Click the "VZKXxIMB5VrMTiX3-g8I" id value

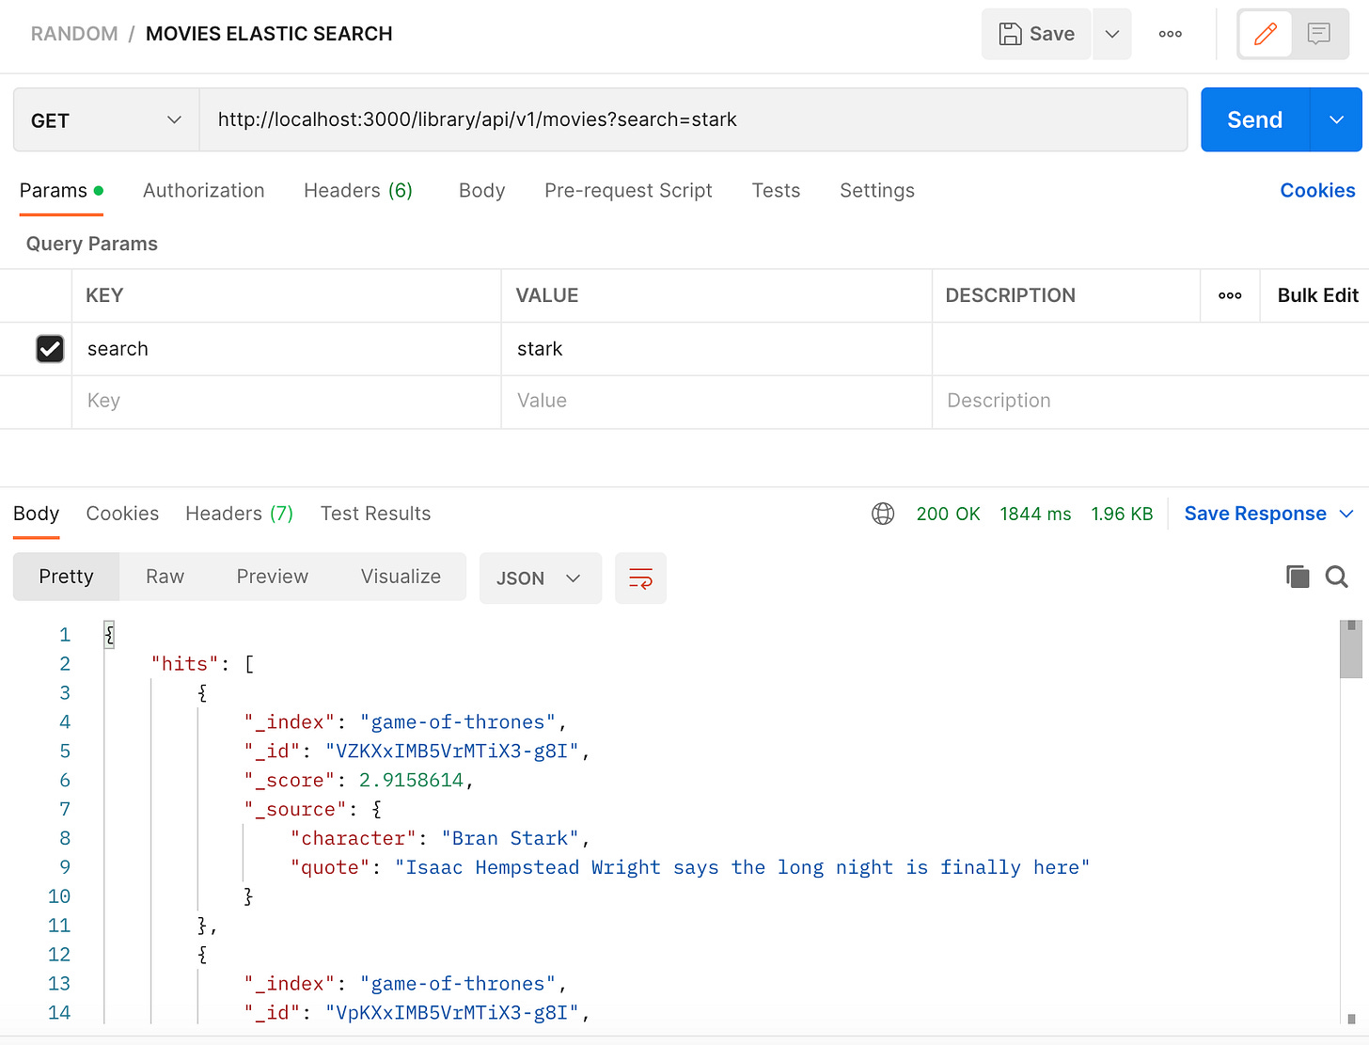[x=452, y=752]
